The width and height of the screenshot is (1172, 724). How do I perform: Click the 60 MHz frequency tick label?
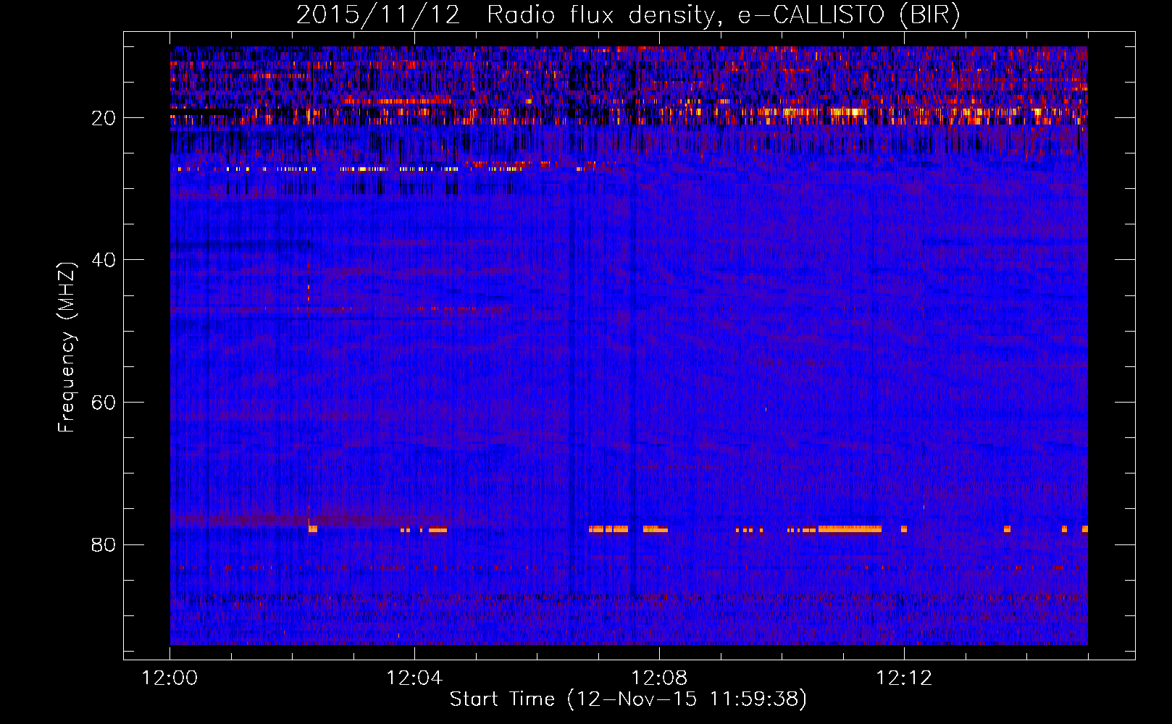[x=104, y=403]
